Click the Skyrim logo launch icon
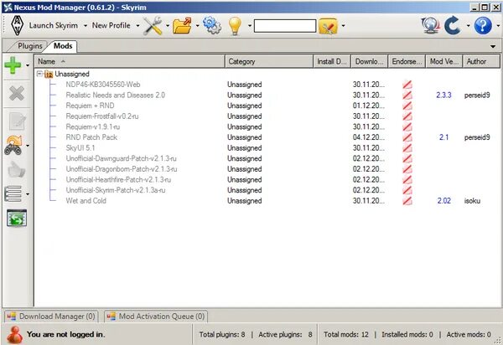 coord(17,26)
